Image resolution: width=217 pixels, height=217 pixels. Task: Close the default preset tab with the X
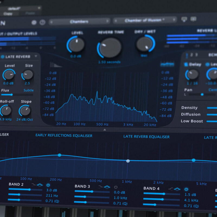point(39,8)
